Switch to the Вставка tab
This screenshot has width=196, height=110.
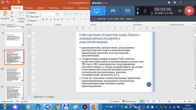tap(29, 8)
